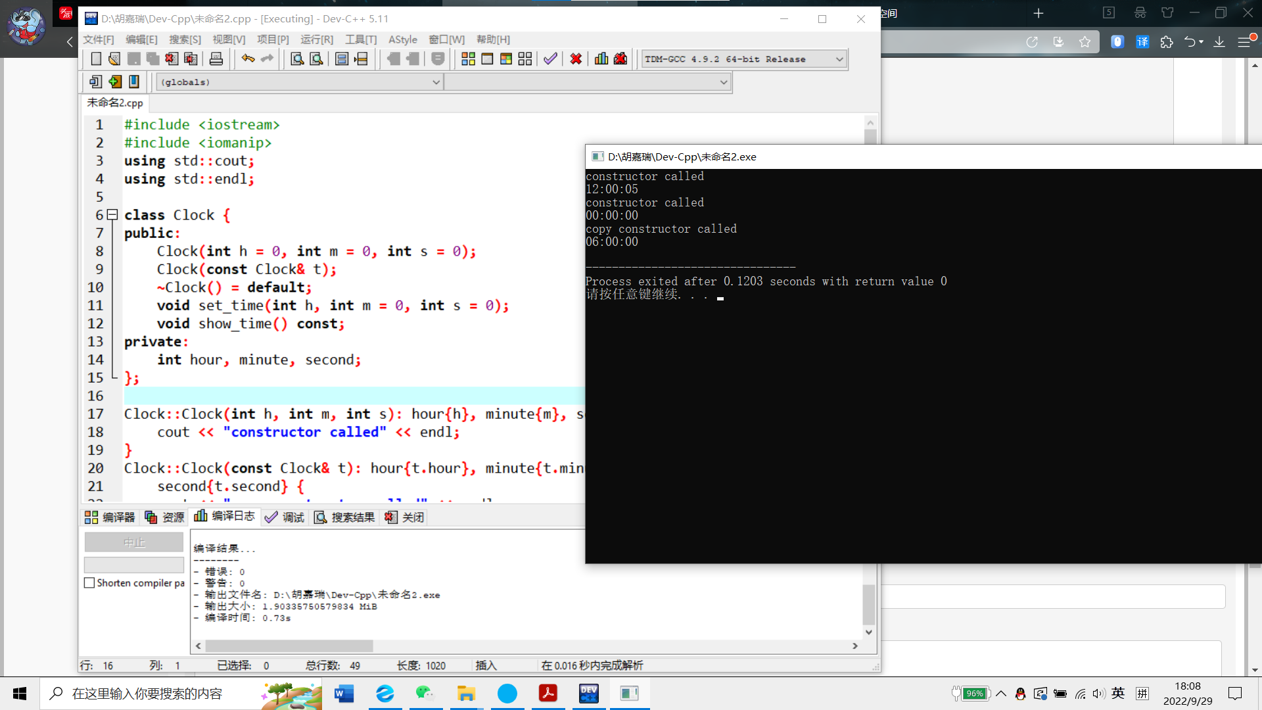Click the 关闭 panel button

(405, 517)
